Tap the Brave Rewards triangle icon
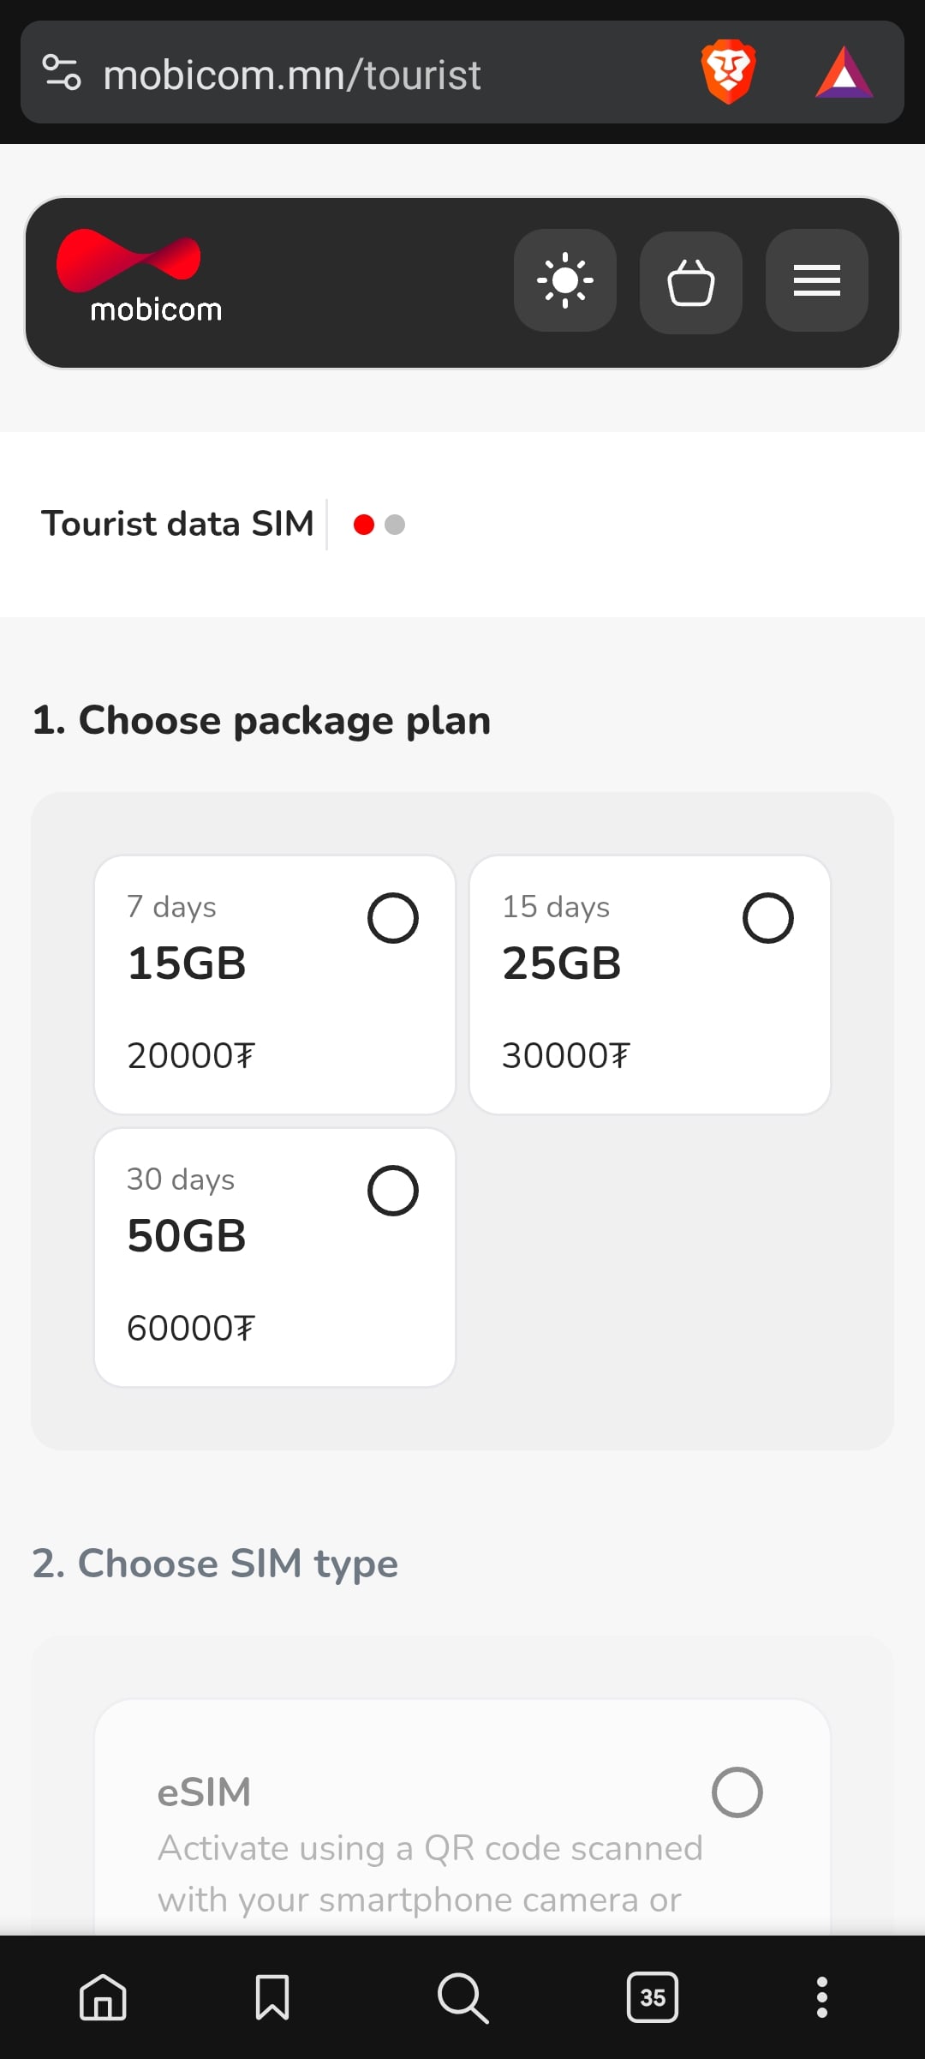Image resolution: width=925 pixels, height=2059 pixels. pyautogui.click(x=844, y=73)
